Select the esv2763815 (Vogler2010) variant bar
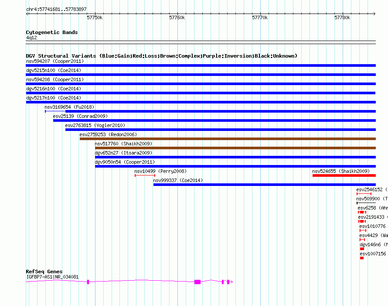 221,130
